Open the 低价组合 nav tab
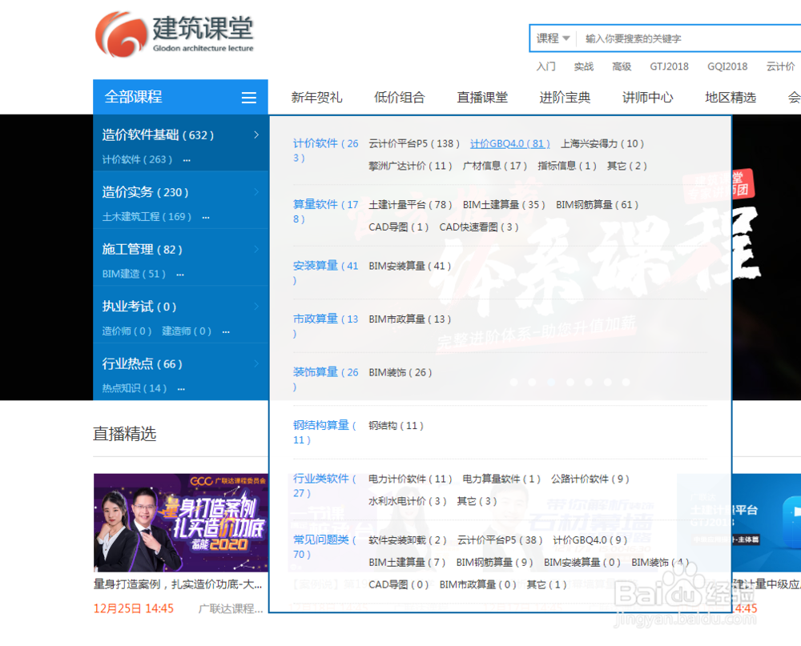Image resolution: width=801 pixels, height=646 pixels. pyautogui.click(x=400, y=97)
